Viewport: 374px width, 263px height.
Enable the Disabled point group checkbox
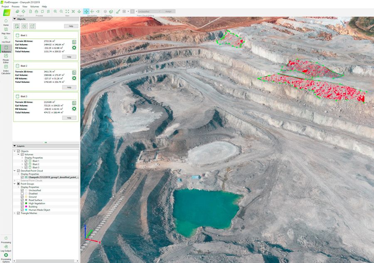pos(22,194)
